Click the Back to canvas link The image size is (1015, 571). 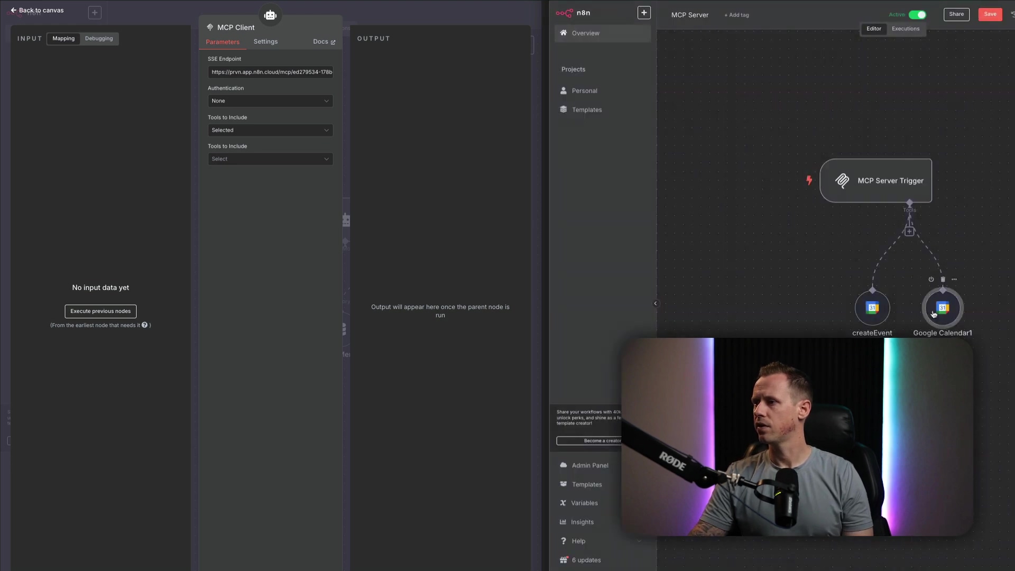click(x=37, y=10)
